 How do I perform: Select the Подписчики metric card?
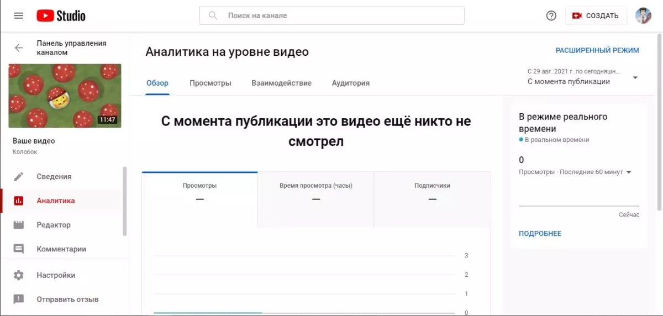point(432,199)
